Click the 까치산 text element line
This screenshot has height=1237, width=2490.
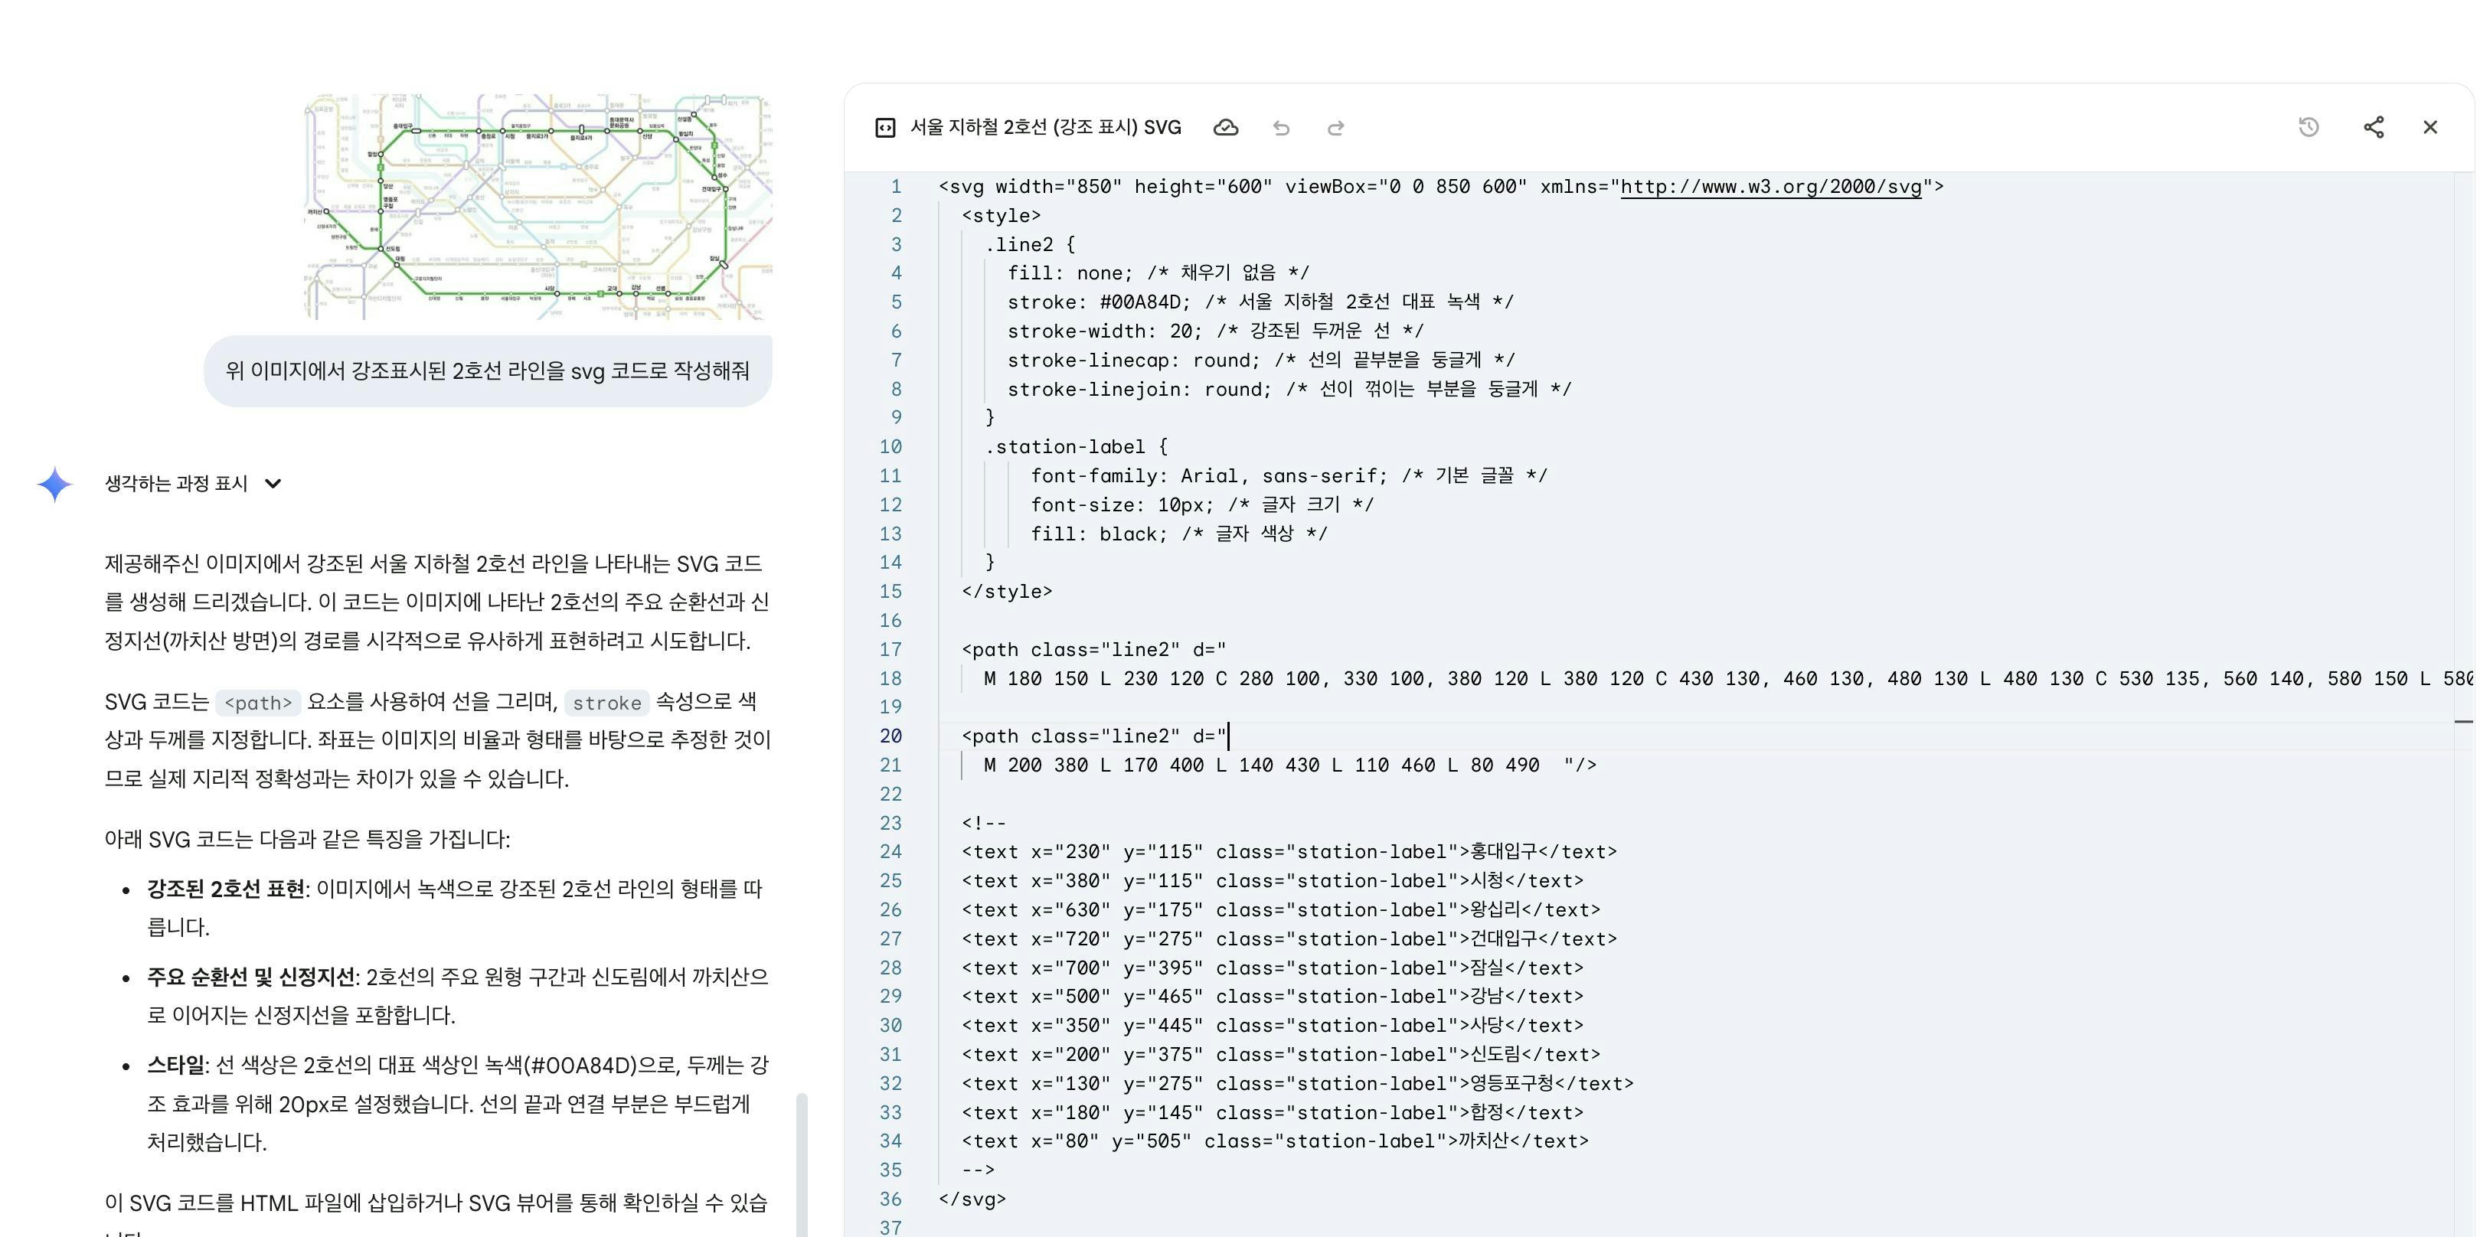click(1275, 1141)
